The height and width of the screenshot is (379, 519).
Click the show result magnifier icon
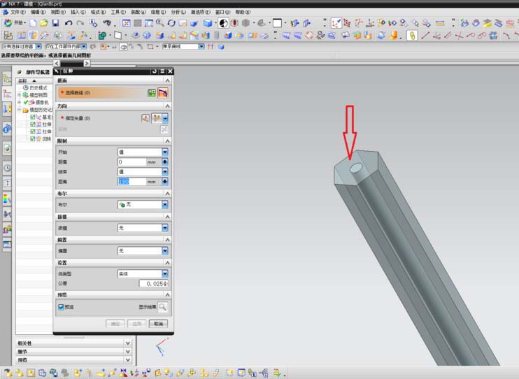(x=162, y=307)
